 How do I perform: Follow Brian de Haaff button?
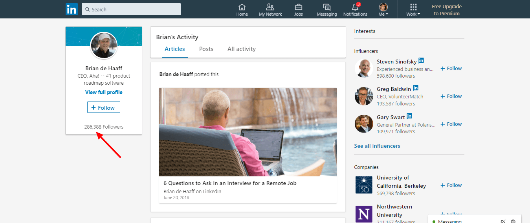pos(104,107)
